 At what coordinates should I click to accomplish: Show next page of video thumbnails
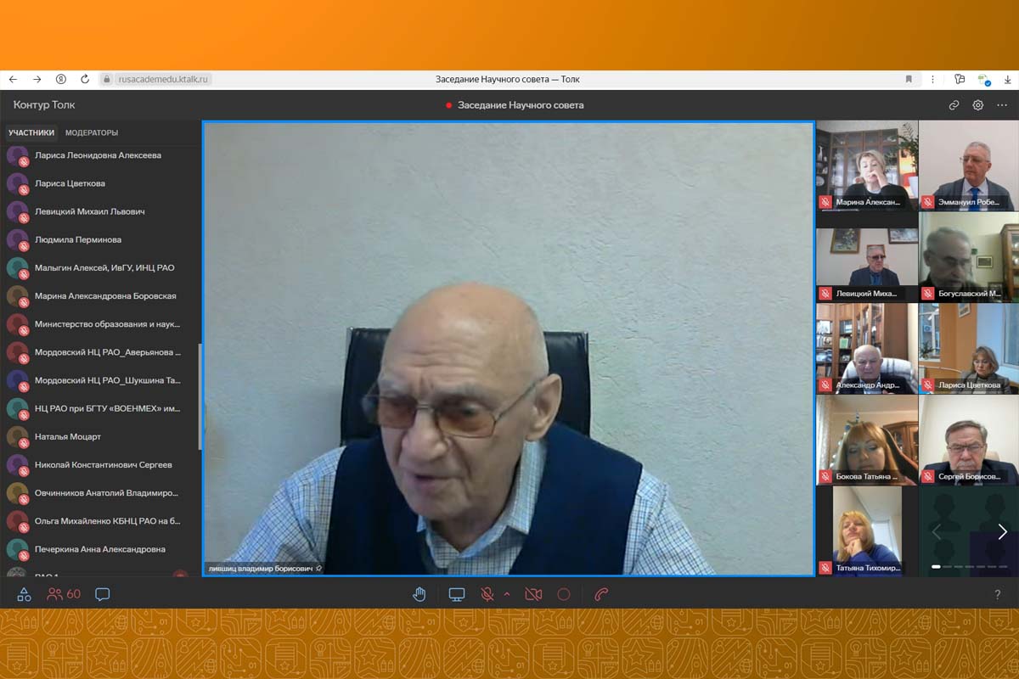[x=1002, y=531]
